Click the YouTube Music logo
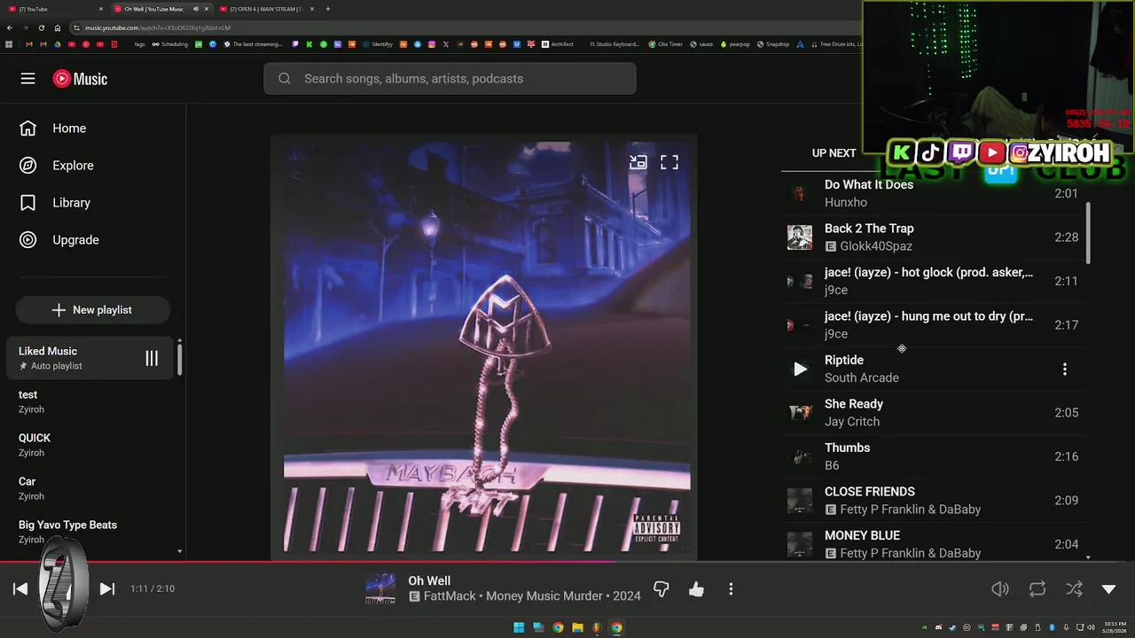This screenshot has height=638, width=1135. coord(80,79)
